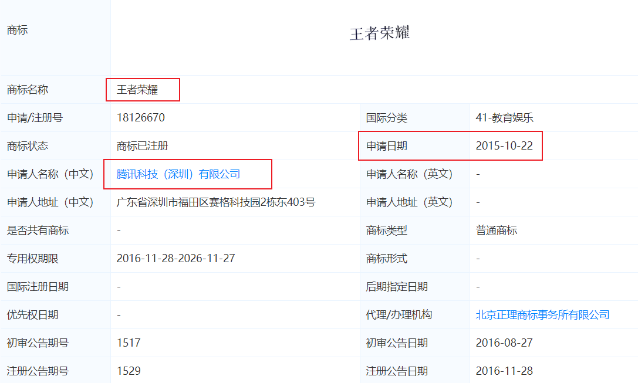This screenshot has width=638, height=383.
Task: Click the 申请人名称（中文） label
Action: click(x=50, y=174)
